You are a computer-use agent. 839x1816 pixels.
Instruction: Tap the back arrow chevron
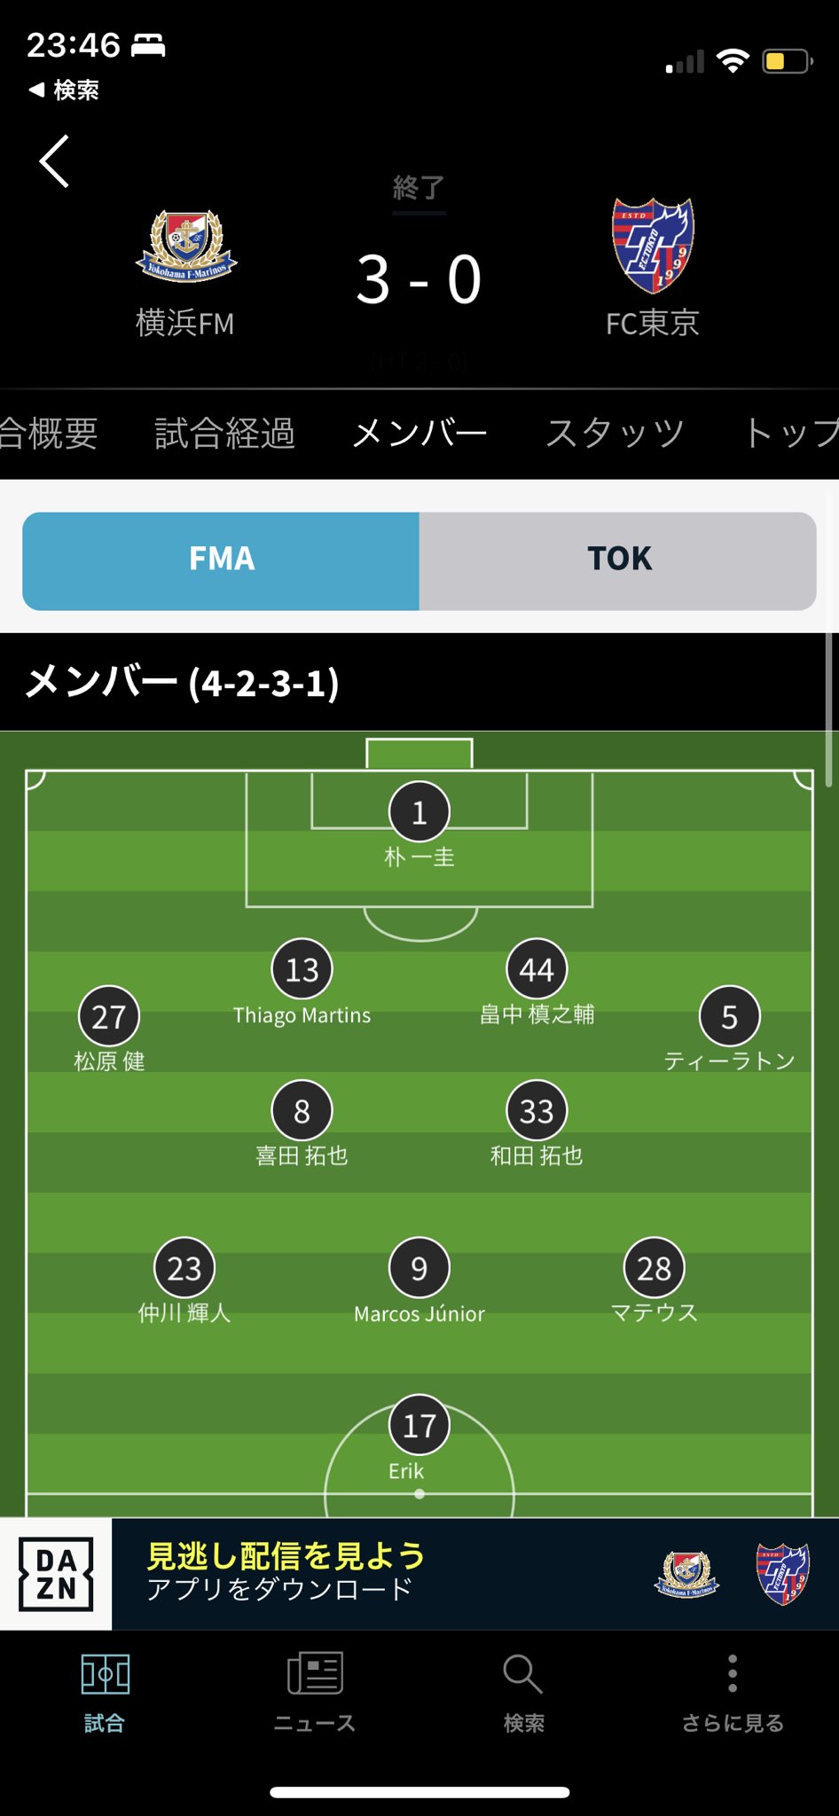(55, 161)
